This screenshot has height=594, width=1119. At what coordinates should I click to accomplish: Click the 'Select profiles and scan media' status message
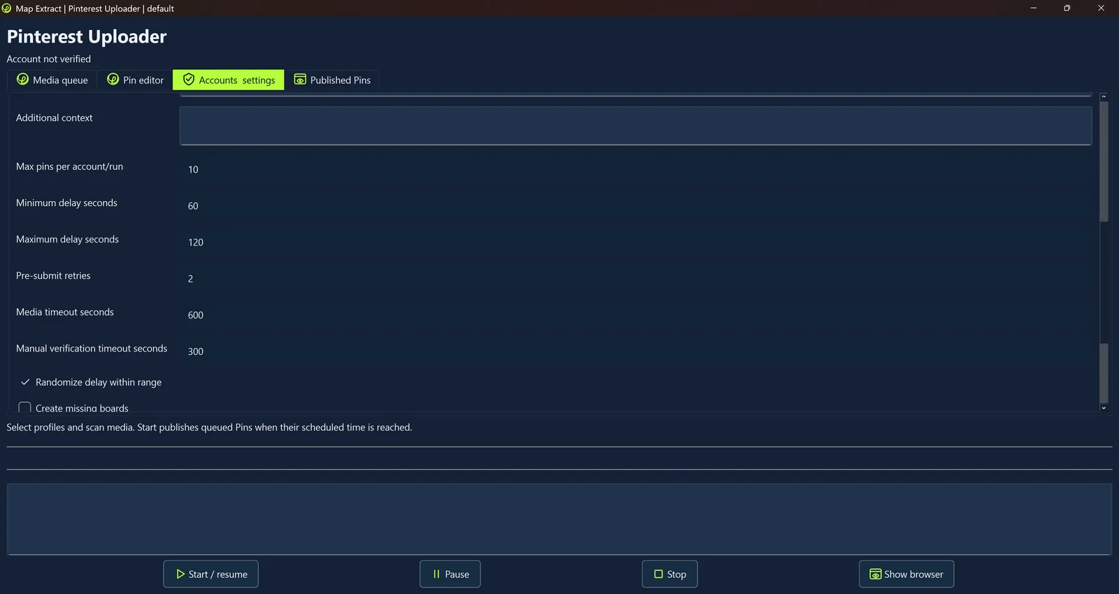tap(209, 428)
